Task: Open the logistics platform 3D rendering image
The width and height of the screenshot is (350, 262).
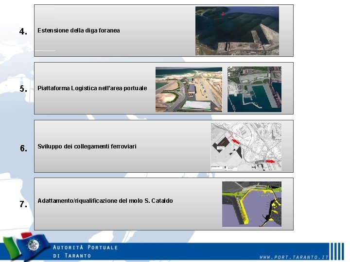Action: 189,90
